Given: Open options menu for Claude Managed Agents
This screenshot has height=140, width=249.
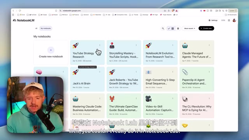Looking at the screenshot, I should pyautogui.click(x=209, y=45).
